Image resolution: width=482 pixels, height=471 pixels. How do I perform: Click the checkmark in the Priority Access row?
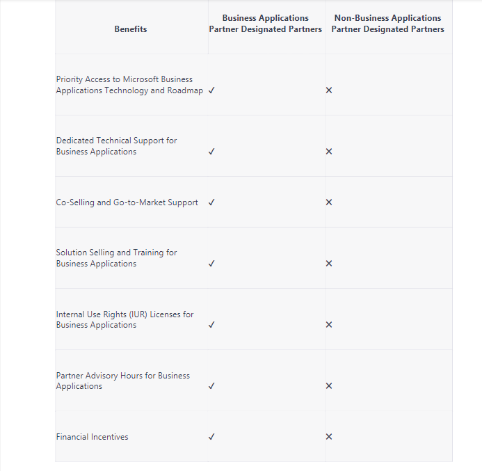(x=211, y=90)
